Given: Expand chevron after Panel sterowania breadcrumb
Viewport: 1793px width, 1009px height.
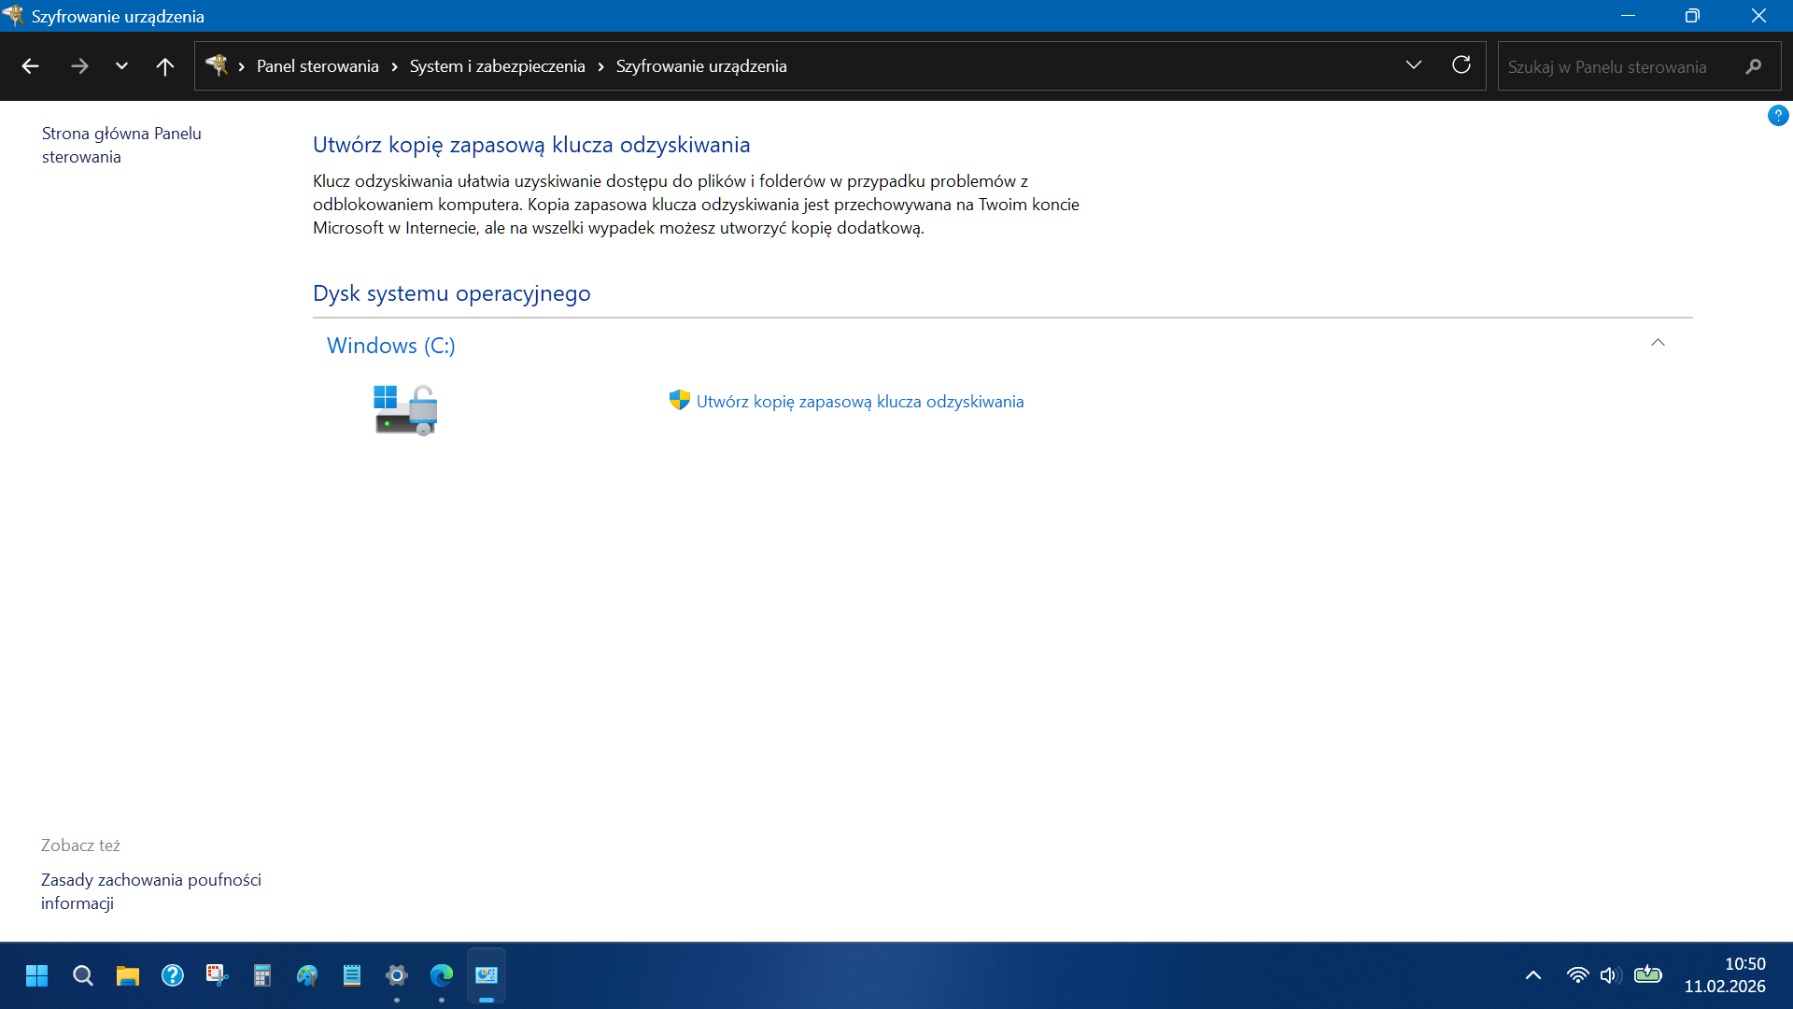Looking at the screenshot, I should tap(395, 66).
